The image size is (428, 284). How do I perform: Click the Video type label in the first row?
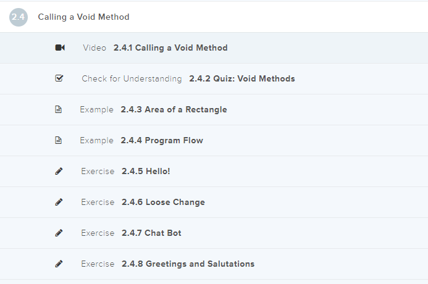click(x=94, y=48)
